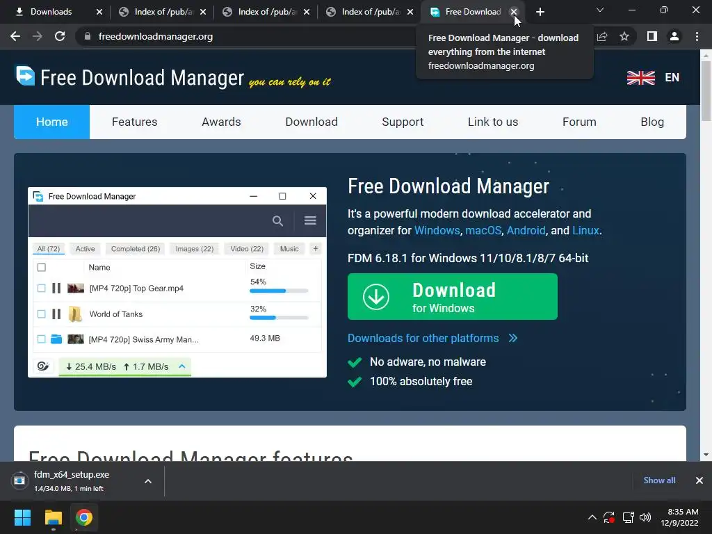Click the hamburger menu in FDM preview

(x=310, y=220)
